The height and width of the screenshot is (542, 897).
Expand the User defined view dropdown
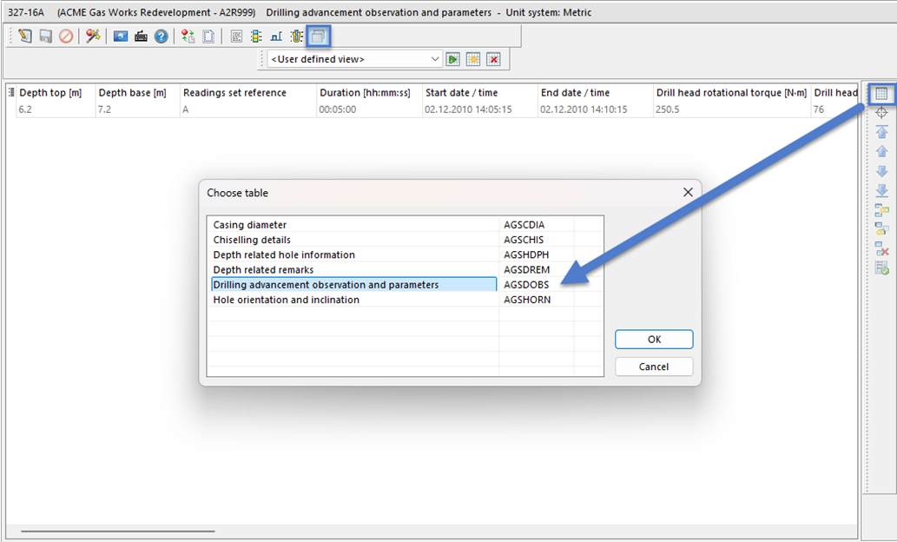pos(435,59)
